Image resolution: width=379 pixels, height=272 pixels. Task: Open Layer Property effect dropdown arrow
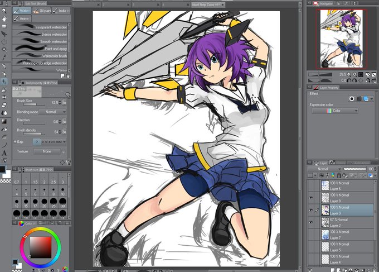(x=372, y=99)
